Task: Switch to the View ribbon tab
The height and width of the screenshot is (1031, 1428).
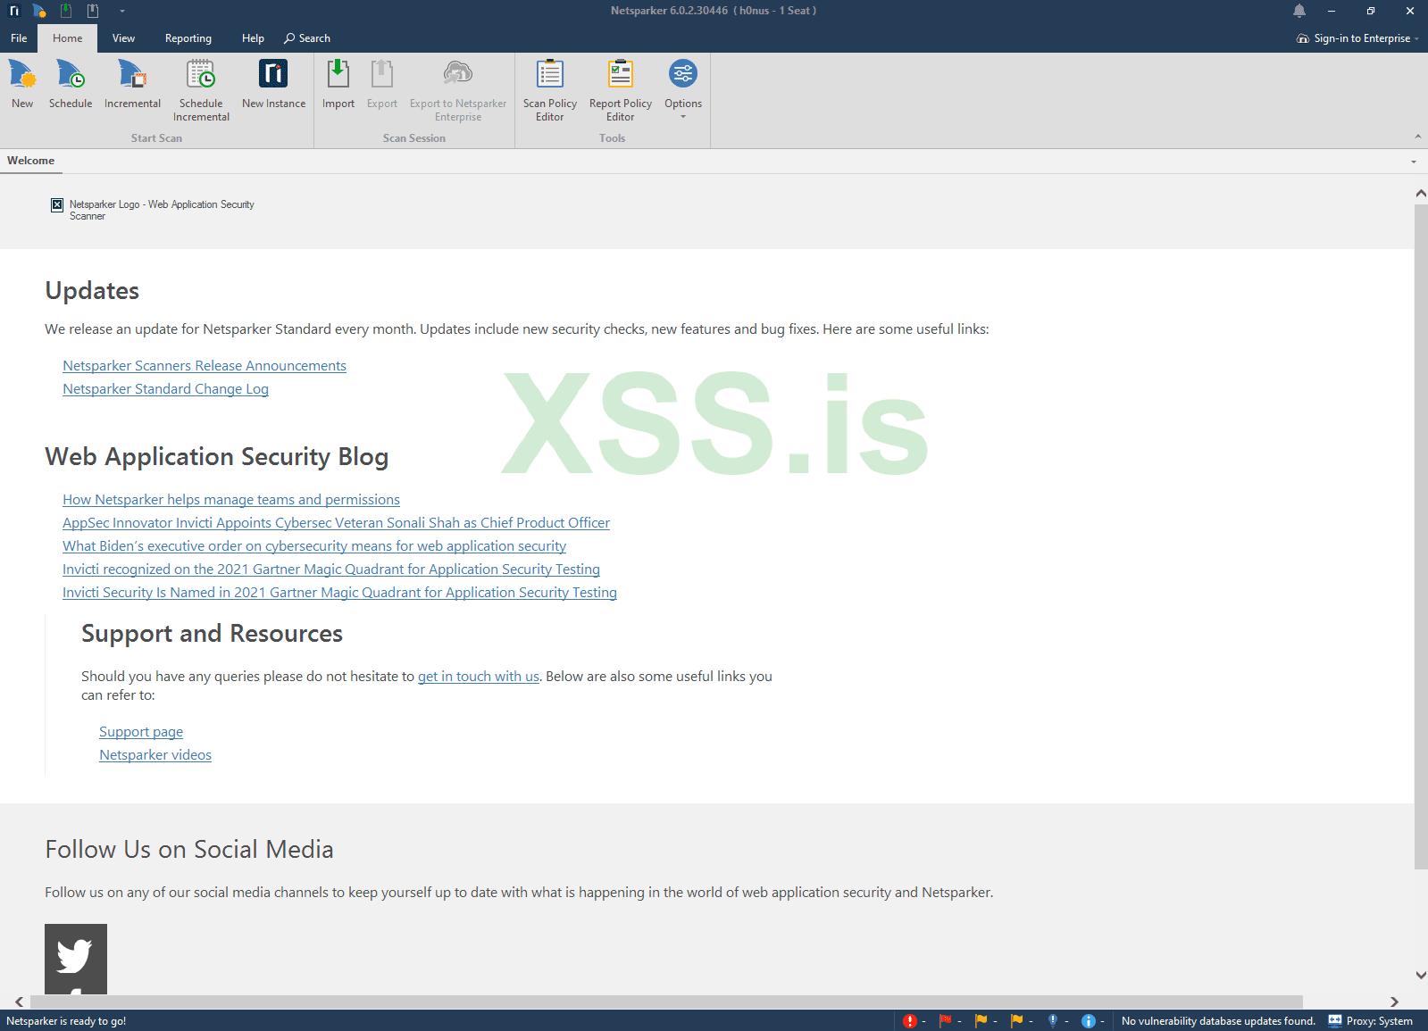Action: 123,38
